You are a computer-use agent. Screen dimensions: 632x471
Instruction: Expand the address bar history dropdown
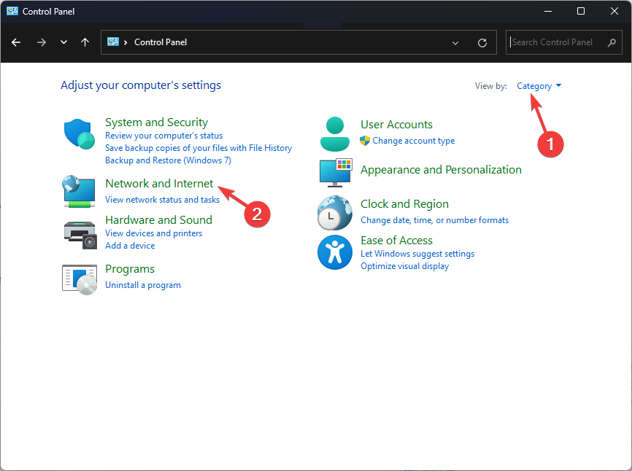click(455, 43)
